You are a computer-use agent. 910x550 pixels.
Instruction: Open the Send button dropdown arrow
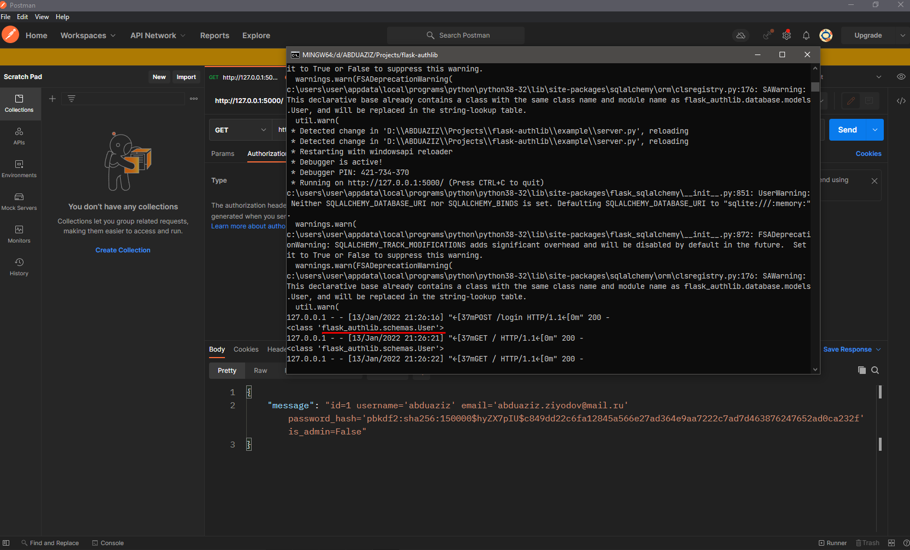(x=875, y=130)
